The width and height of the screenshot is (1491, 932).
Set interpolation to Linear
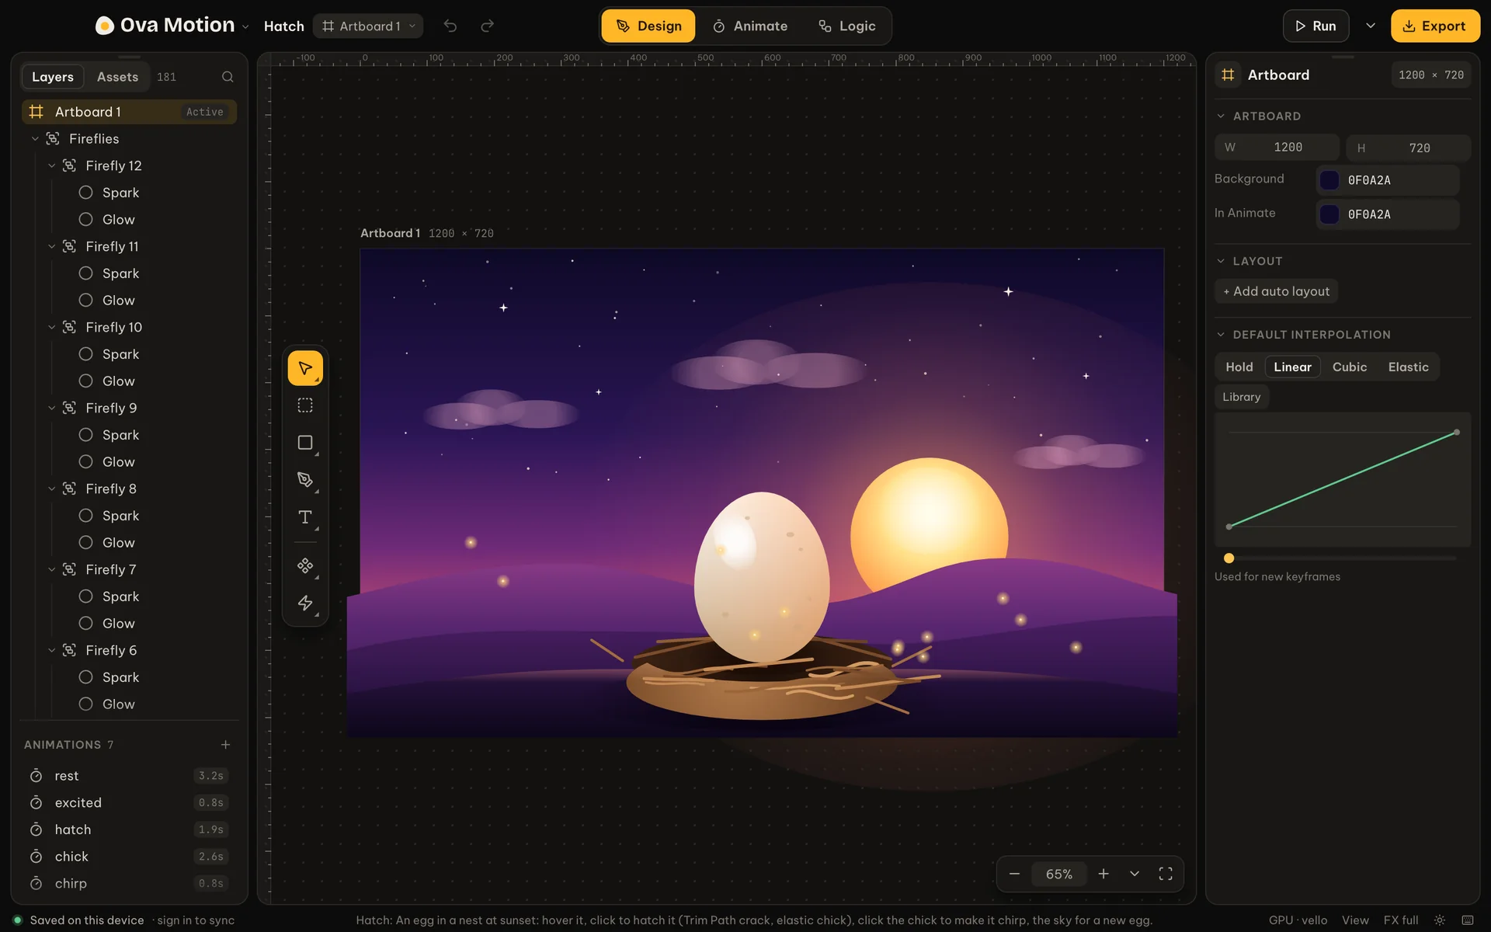tap(1292, 367)
